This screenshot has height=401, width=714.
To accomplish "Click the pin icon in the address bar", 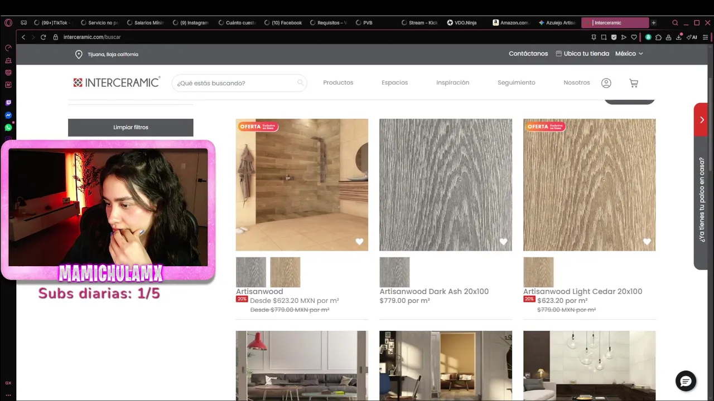I will (x=594, y=37).
